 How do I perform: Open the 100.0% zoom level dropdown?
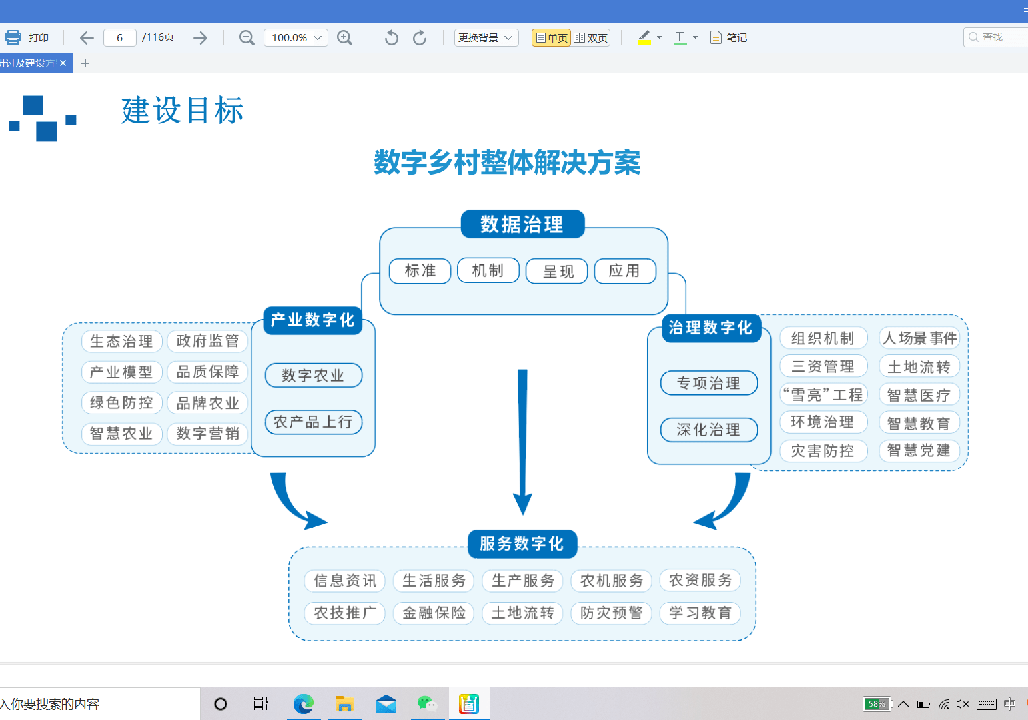click(x=296, y=37)
